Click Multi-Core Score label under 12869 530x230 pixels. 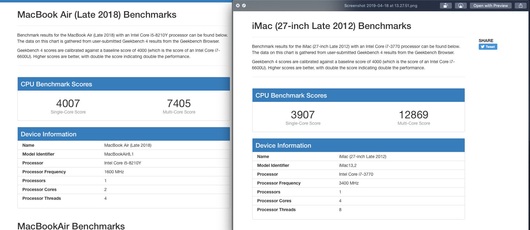click(x=414, y=123)
